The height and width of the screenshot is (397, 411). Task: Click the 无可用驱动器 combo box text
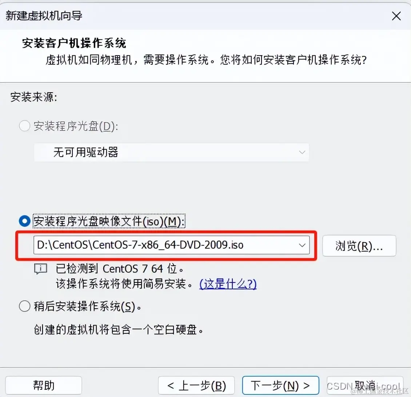point(86,152)
